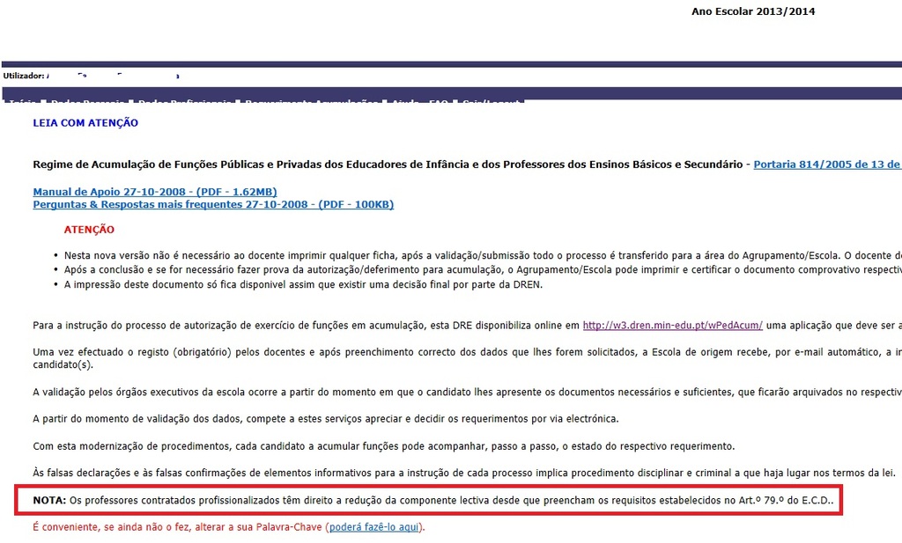Follow the w3.dren.min-edu.pt/wPedAcum link
Viewport: 902px width, 543px height.
pos(672,326)
